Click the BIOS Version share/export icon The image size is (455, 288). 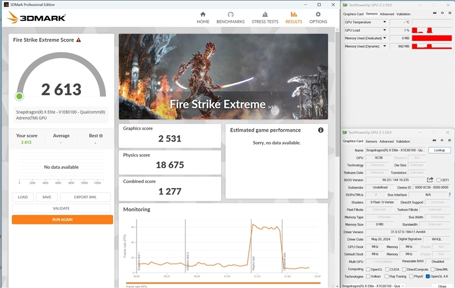[x=430, y=180]
